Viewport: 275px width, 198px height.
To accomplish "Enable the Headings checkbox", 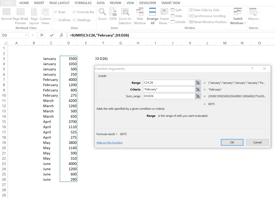I will pyautogui.click(x=74, y=20).
